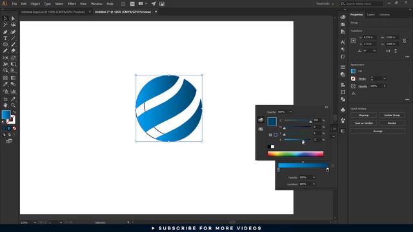Open the zoom level dropdown in status bar

(35, 222)
